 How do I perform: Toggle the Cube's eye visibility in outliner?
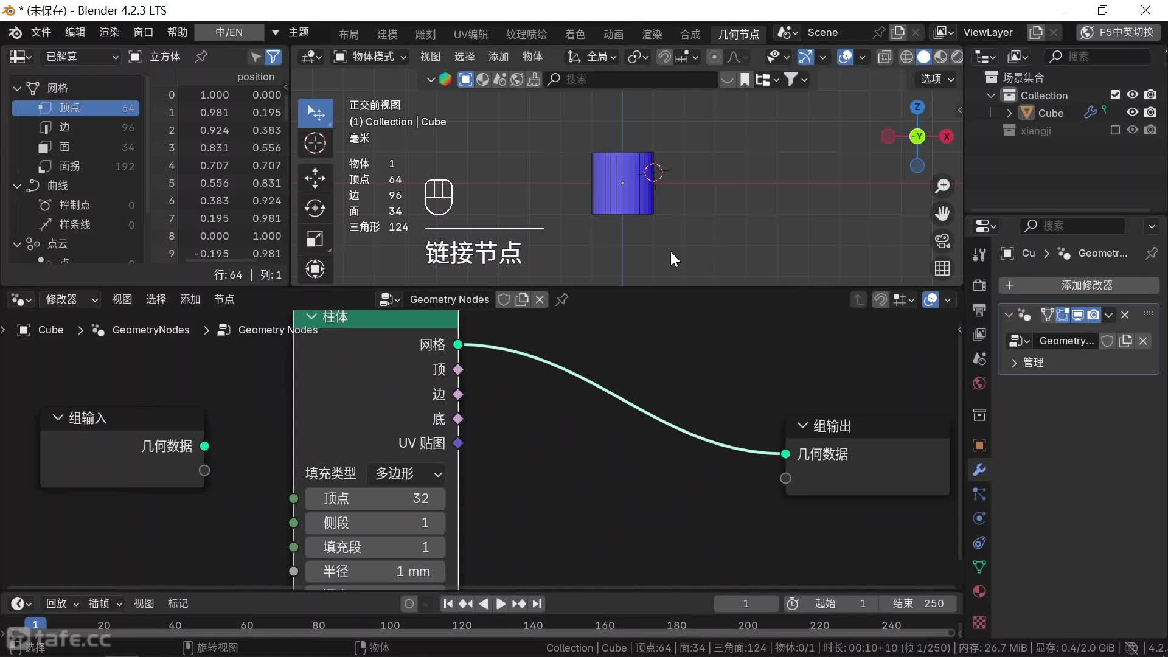click(1133, 113)
